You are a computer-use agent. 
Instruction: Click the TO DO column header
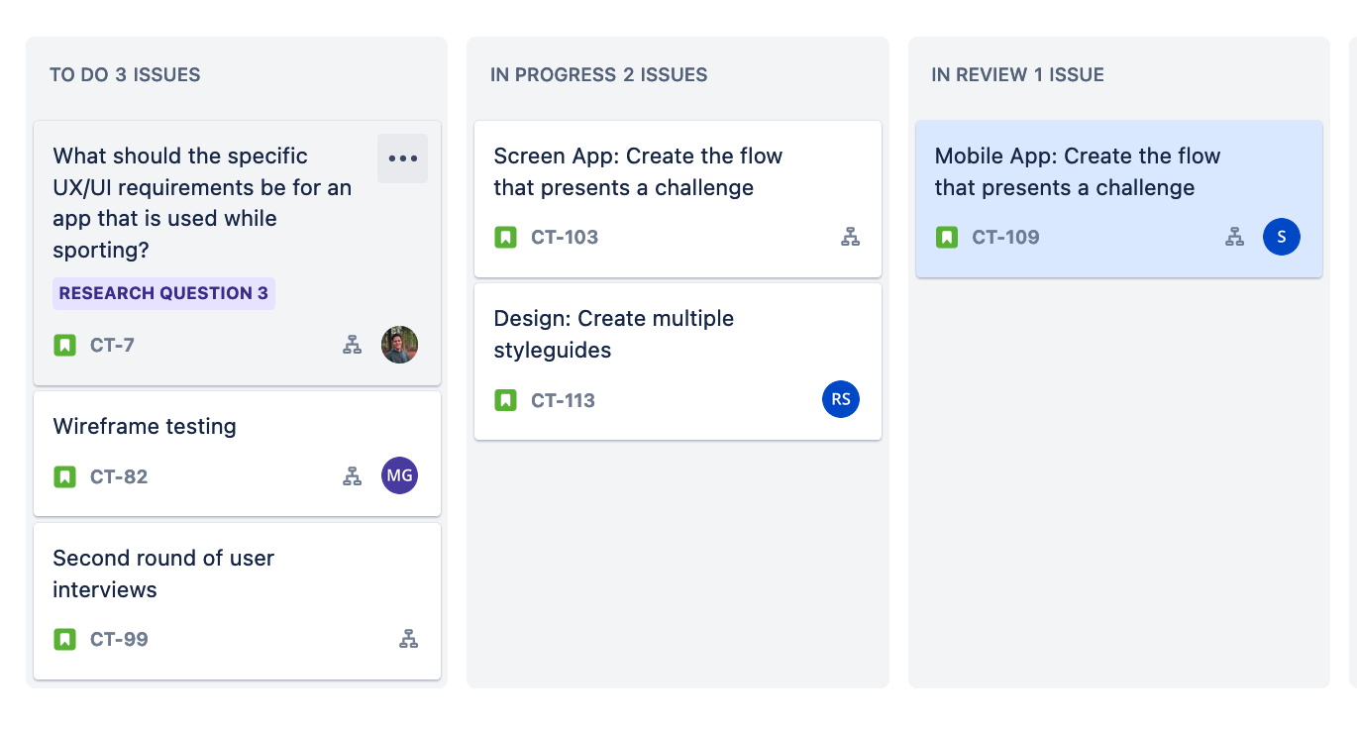[x=125, y=74]
